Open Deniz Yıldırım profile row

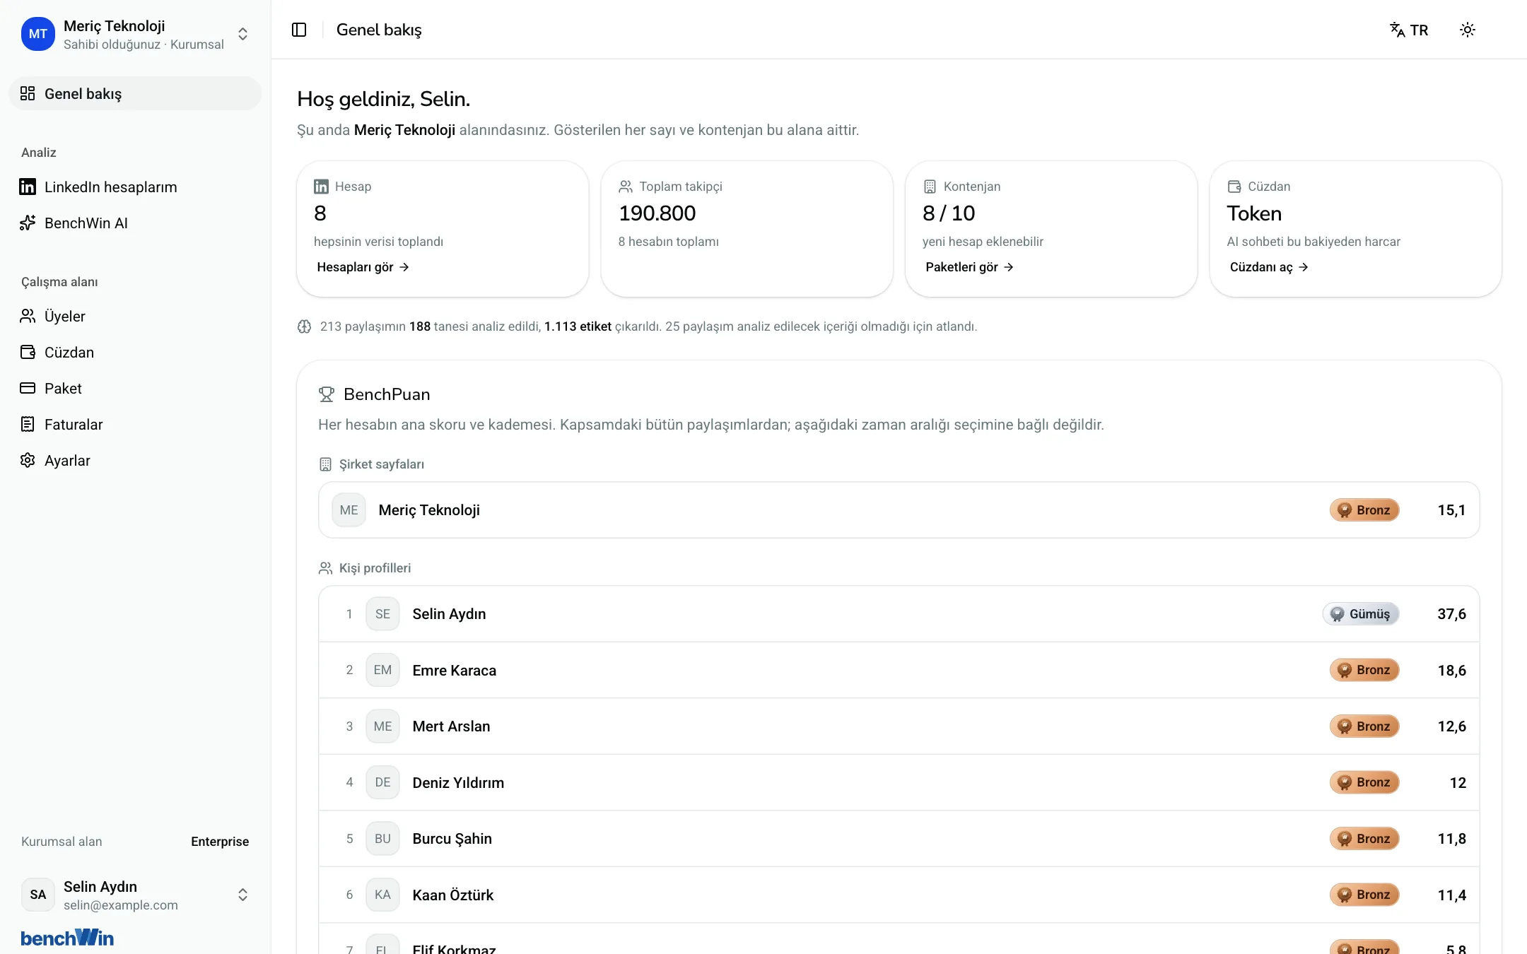tap(899, 782)
